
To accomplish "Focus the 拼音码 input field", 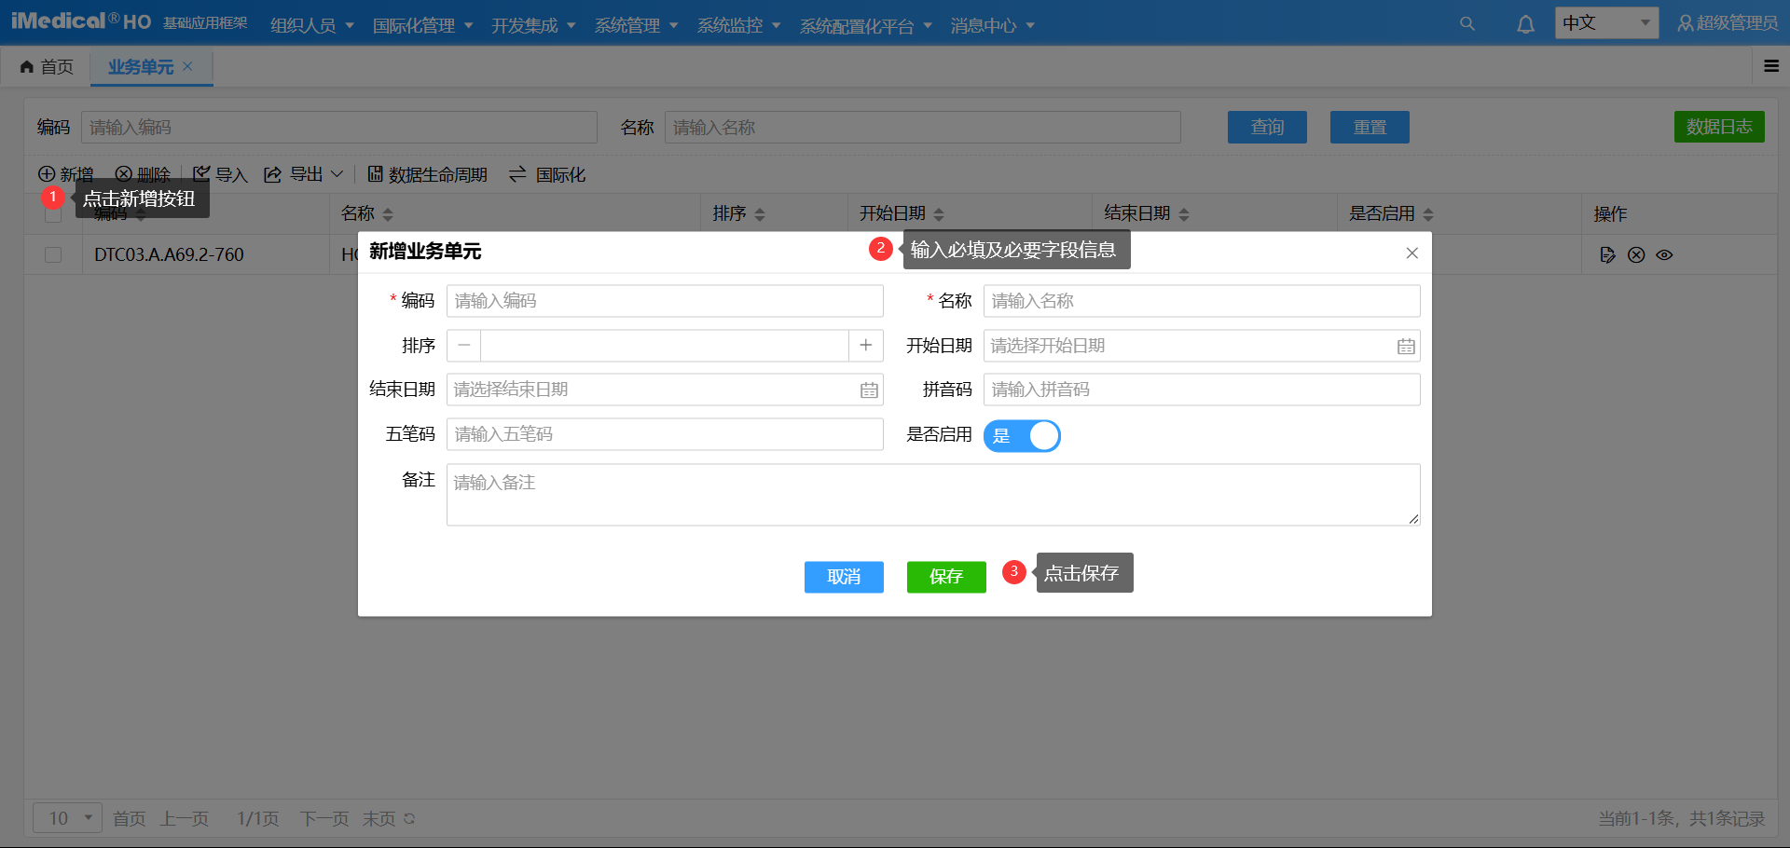I will pyautogui.click(x=1202, y=390).
